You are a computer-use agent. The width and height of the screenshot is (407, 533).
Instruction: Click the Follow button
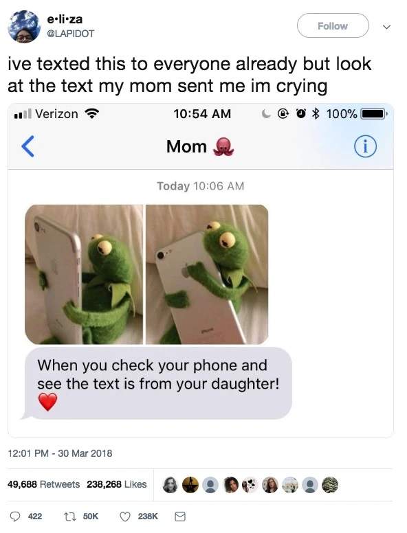[x=333, y=25]
